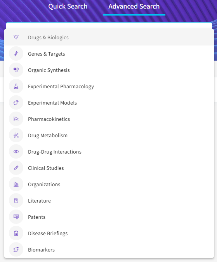
Task: Click the Drug-Drug Interactions overlapping circles icon
Action: click(x=16, y=152)
